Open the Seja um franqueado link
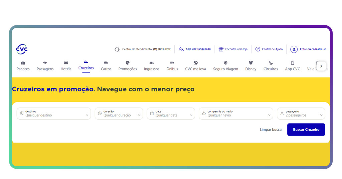 click(198, 49)
